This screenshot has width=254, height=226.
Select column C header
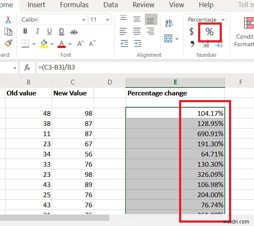click(x=73, y=82)
